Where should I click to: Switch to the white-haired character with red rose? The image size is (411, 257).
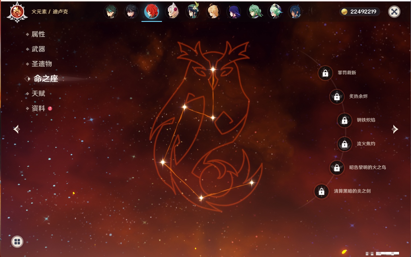[x=172, y=12]
